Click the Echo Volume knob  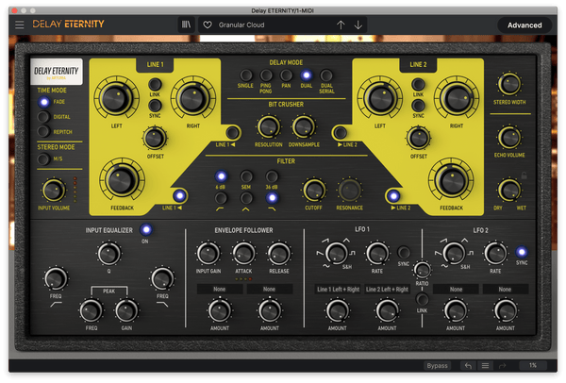tap(509, 137)
